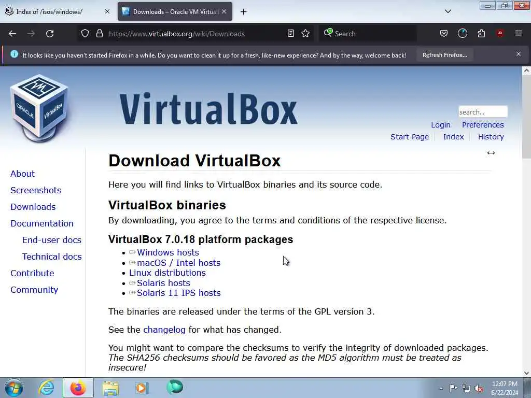The width and height of the screenshot is (531, 398).
Task: Open the Windows Start button
Action: pos(14,388)
